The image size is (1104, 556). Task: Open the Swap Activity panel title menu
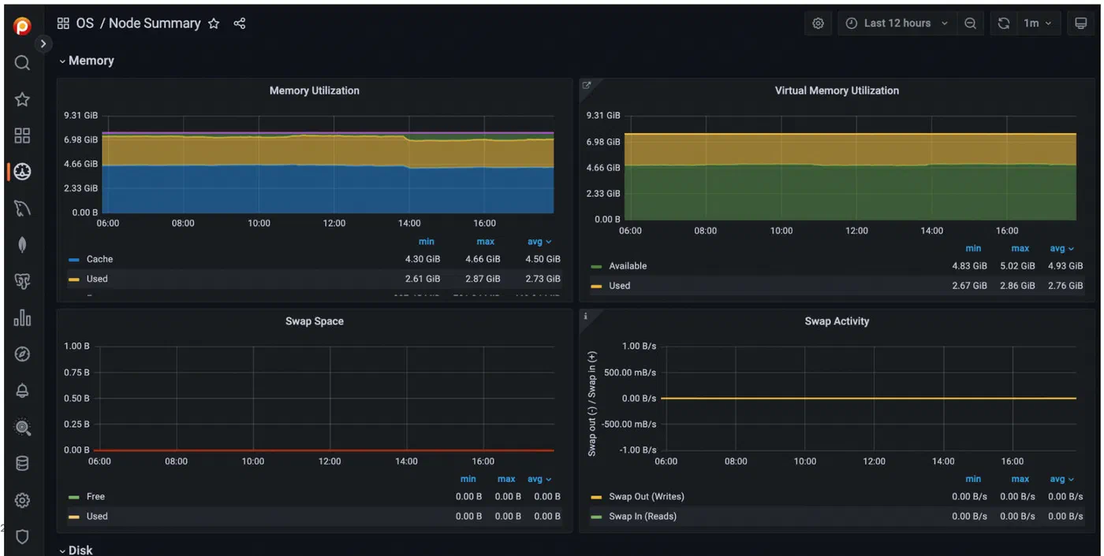coord(837,321)
